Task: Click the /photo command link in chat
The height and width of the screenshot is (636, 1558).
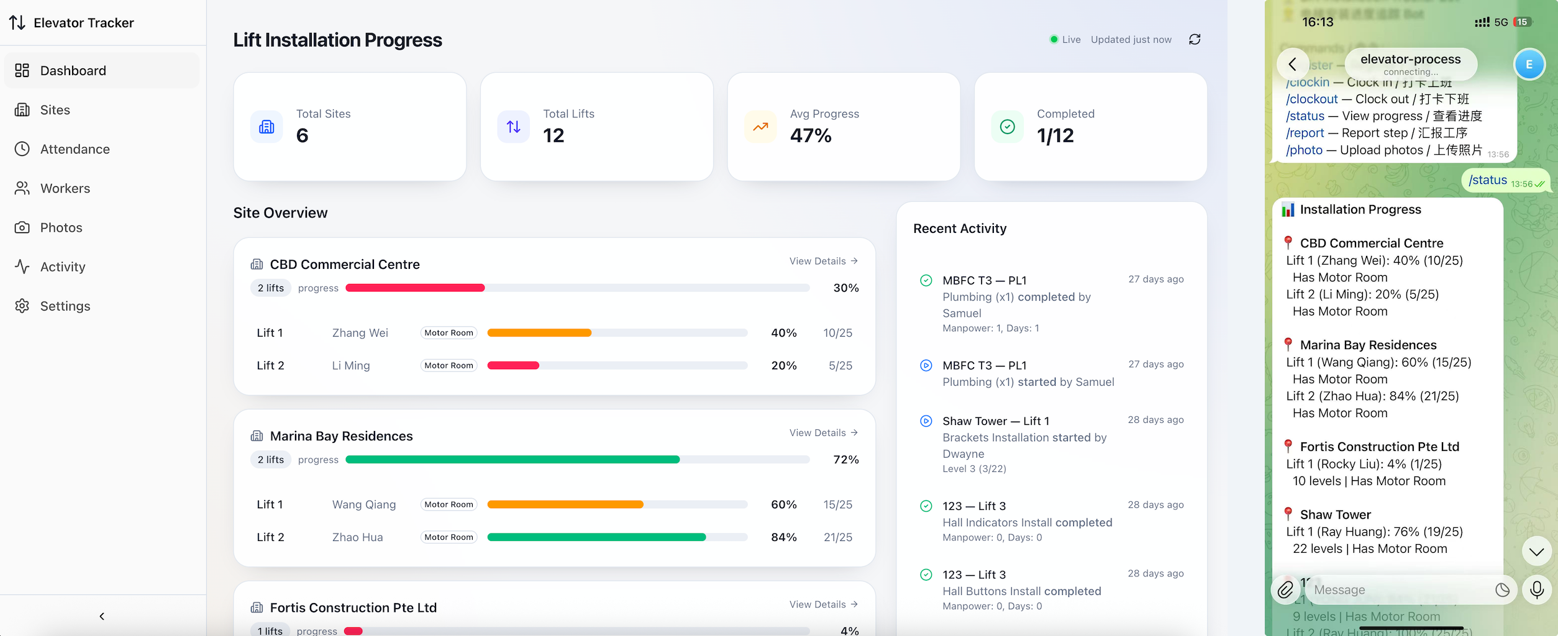Action: click(1305, 150)
